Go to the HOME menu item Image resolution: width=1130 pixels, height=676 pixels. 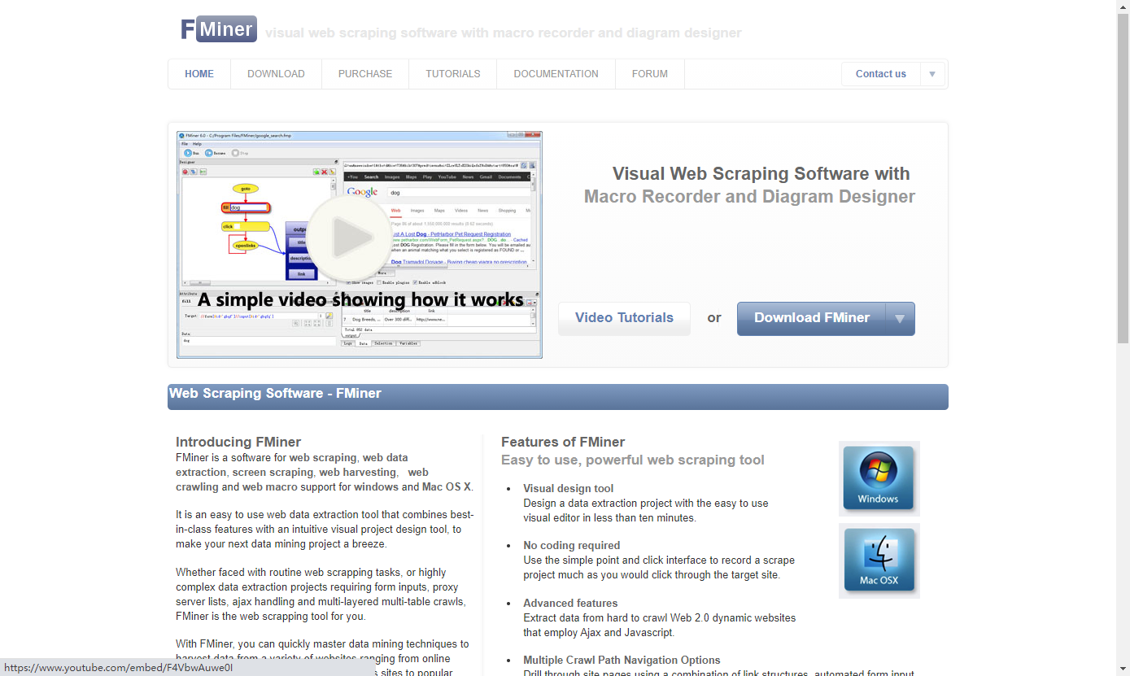pos(199,74)
